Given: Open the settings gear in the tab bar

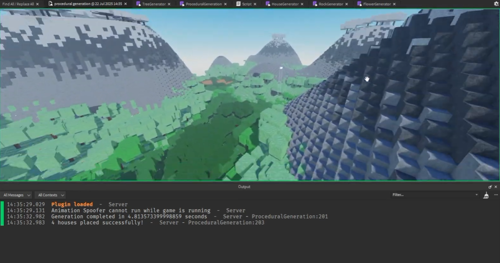Looking at the screenshot, I should 496,4.
